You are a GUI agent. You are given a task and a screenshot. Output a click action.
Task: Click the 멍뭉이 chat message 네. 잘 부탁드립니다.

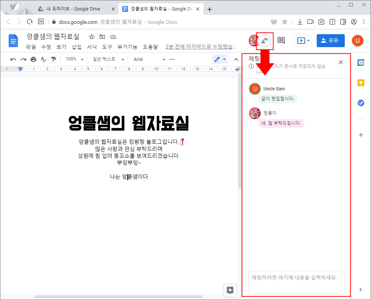tap(281, 123)
